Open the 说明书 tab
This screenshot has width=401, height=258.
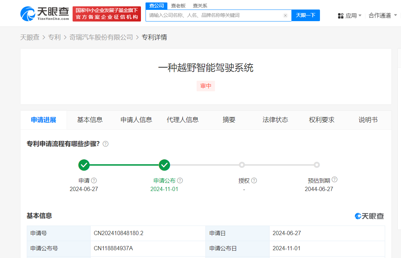pos(368,120)
